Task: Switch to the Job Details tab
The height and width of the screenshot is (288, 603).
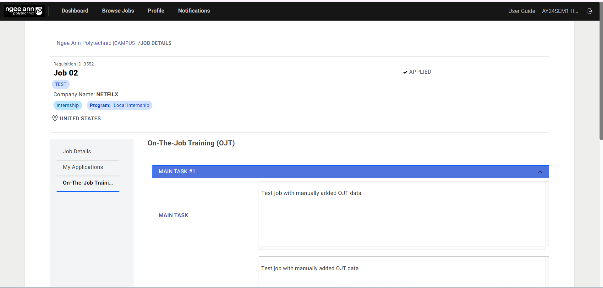Action: pyautogui.click(x=77, y=151)
